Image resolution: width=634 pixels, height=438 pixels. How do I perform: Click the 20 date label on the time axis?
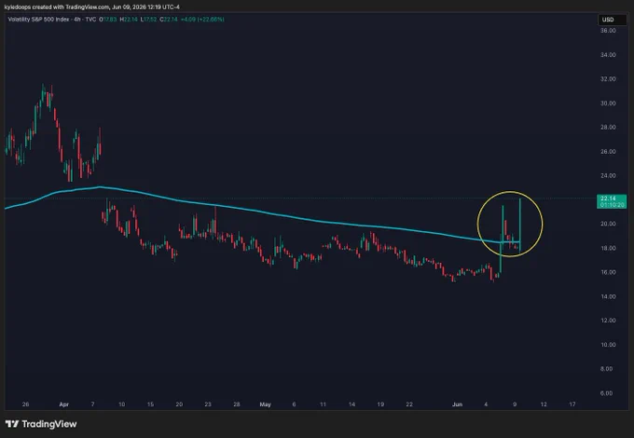tap(179, 404)
